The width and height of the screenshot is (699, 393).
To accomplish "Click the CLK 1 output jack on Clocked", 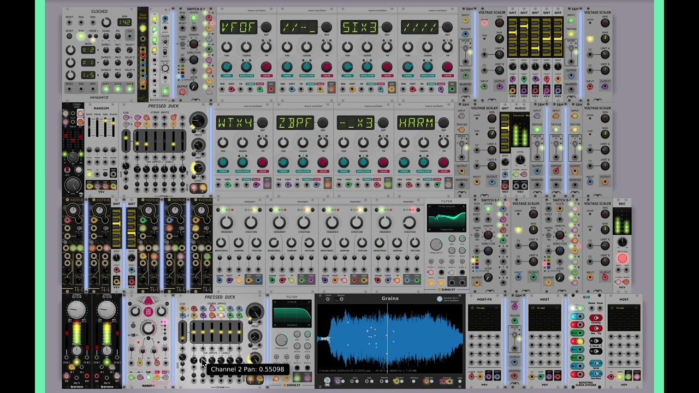I will tap(106, 89).
